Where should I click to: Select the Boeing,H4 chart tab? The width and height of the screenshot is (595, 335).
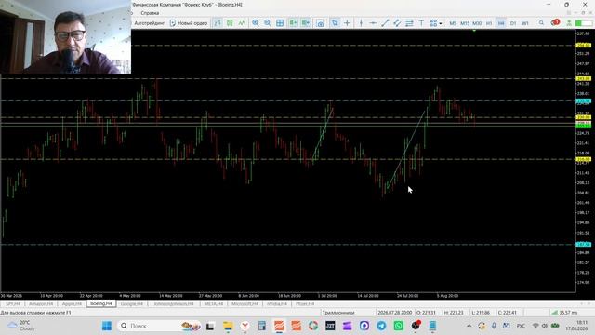(101, 303)
